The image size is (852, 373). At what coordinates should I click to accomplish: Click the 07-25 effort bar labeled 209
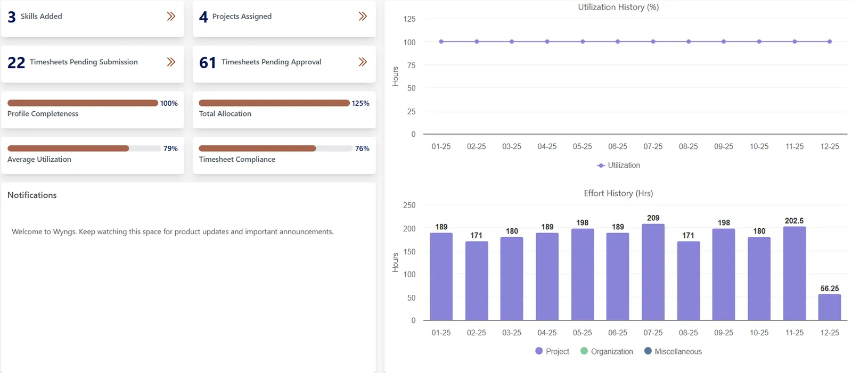[x=653, y=272]
